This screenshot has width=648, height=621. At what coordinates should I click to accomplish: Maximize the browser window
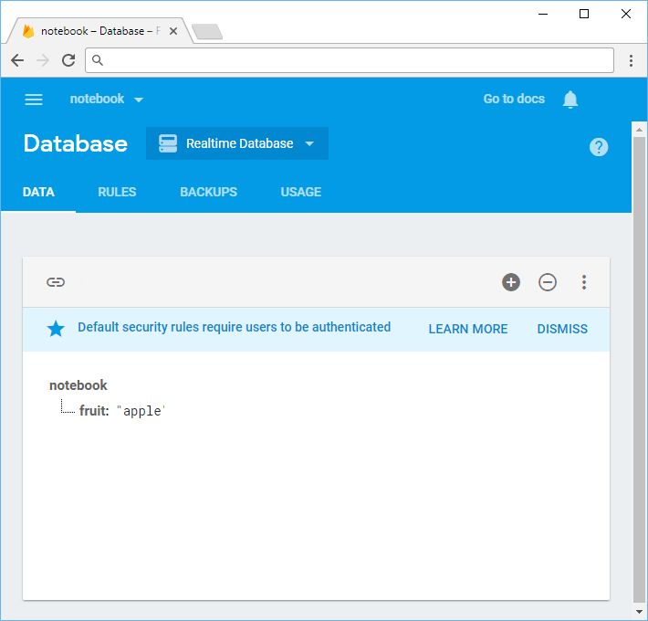(x=584, y=14)
